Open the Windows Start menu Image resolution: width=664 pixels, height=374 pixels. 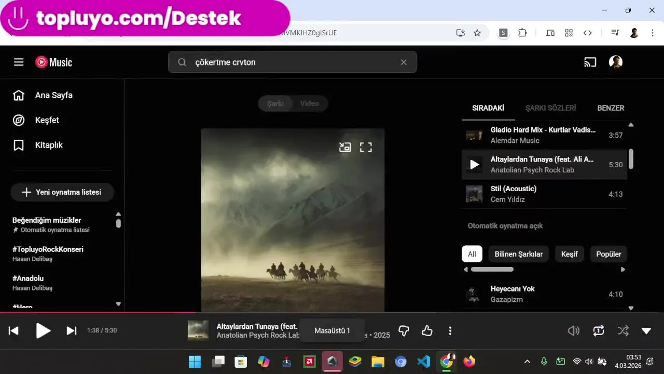[195, 362]
